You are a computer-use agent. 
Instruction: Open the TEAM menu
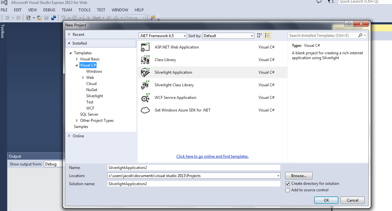[x=67, y=10]
